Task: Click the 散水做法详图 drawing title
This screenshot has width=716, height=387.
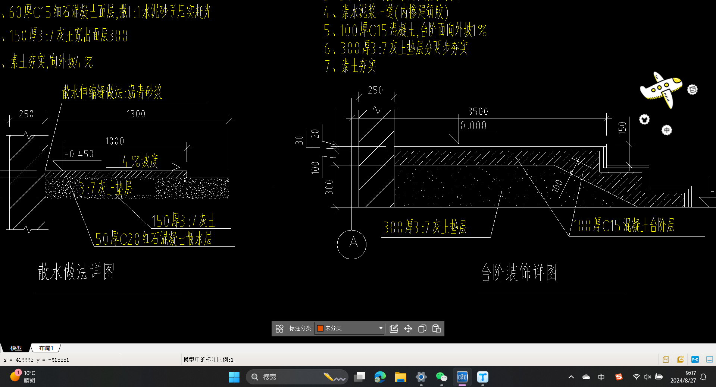Action: pyautogui.click(x=76, y=272)
